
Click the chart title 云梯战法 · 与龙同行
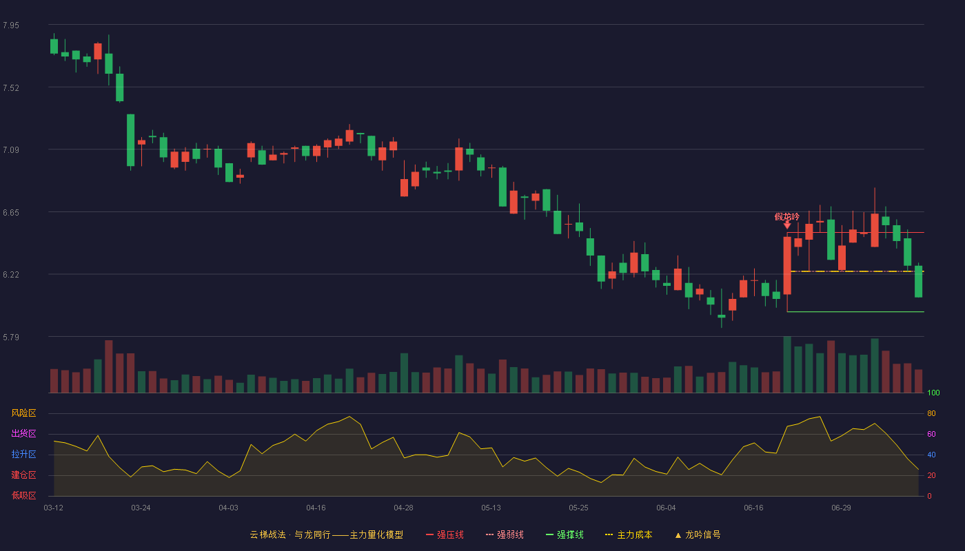coord(289,534)
